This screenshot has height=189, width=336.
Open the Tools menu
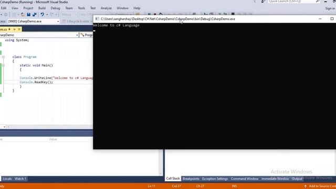(x=81, y=8)
